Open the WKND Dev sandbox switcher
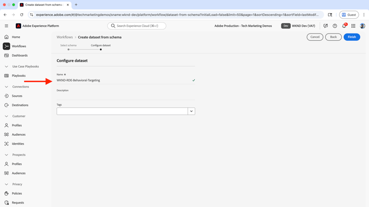 click(298, 26)
